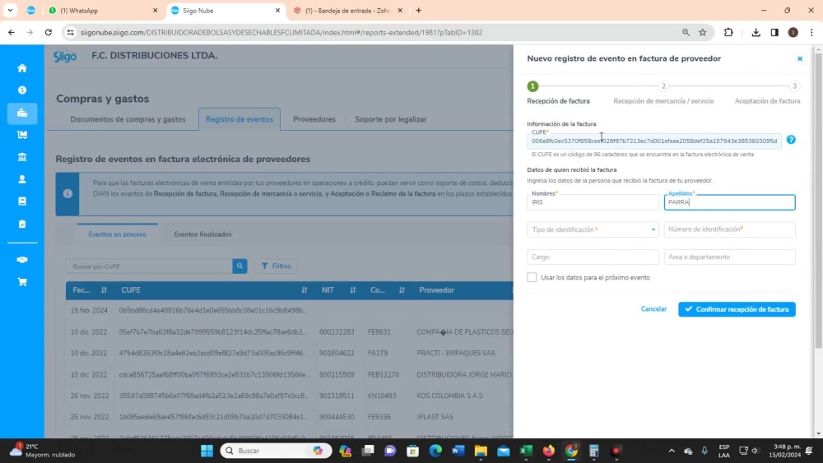Click Confirmar recepción de factura button
823x463 pixels.
(737, 309)
